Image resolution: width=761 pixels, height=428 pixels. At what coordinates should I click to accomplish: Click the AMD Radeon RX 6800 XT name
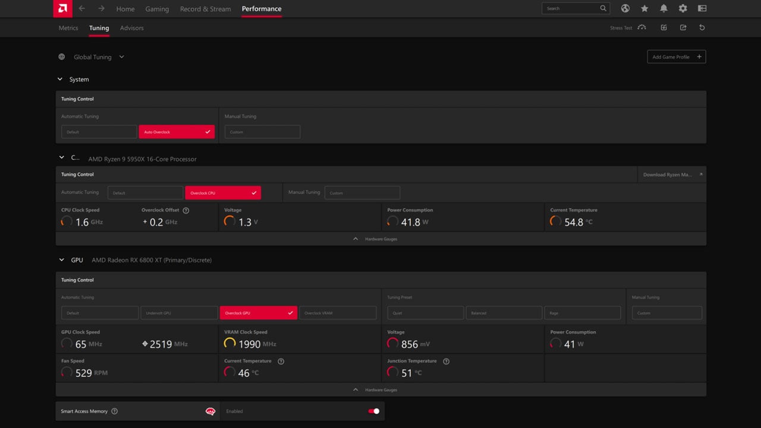(152, 260)
